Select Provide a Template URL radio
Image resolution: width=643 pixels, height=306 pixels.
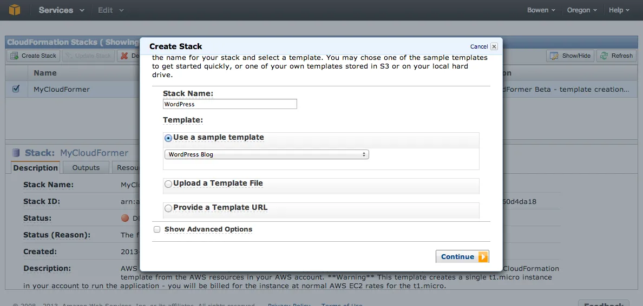click(x=168, y=209)
